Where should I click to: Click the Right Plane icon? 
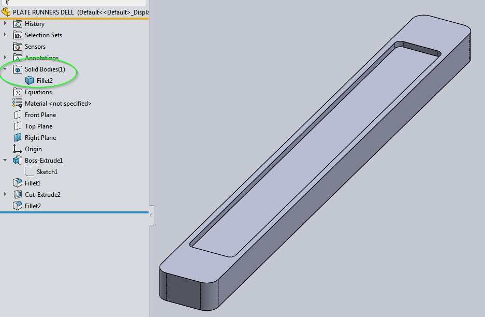point(18,138)
